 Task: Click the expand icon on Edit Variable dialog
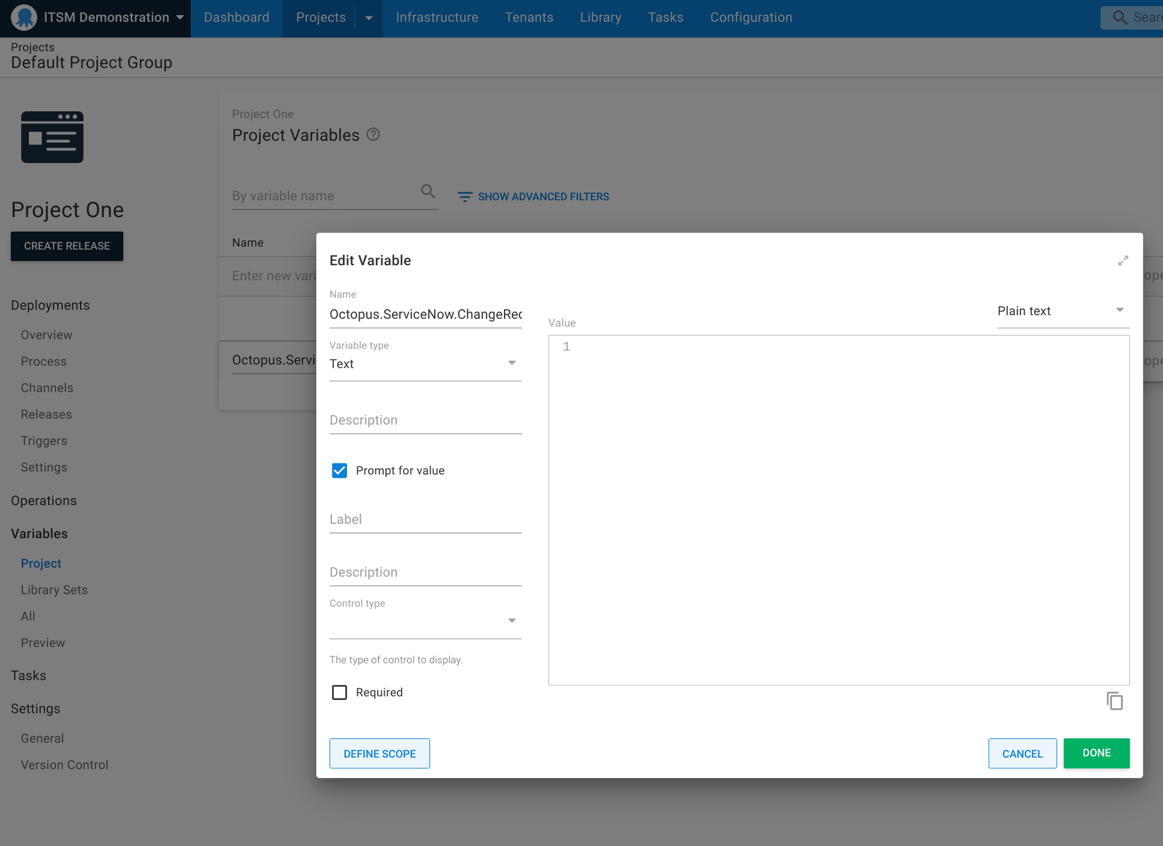1123,260
